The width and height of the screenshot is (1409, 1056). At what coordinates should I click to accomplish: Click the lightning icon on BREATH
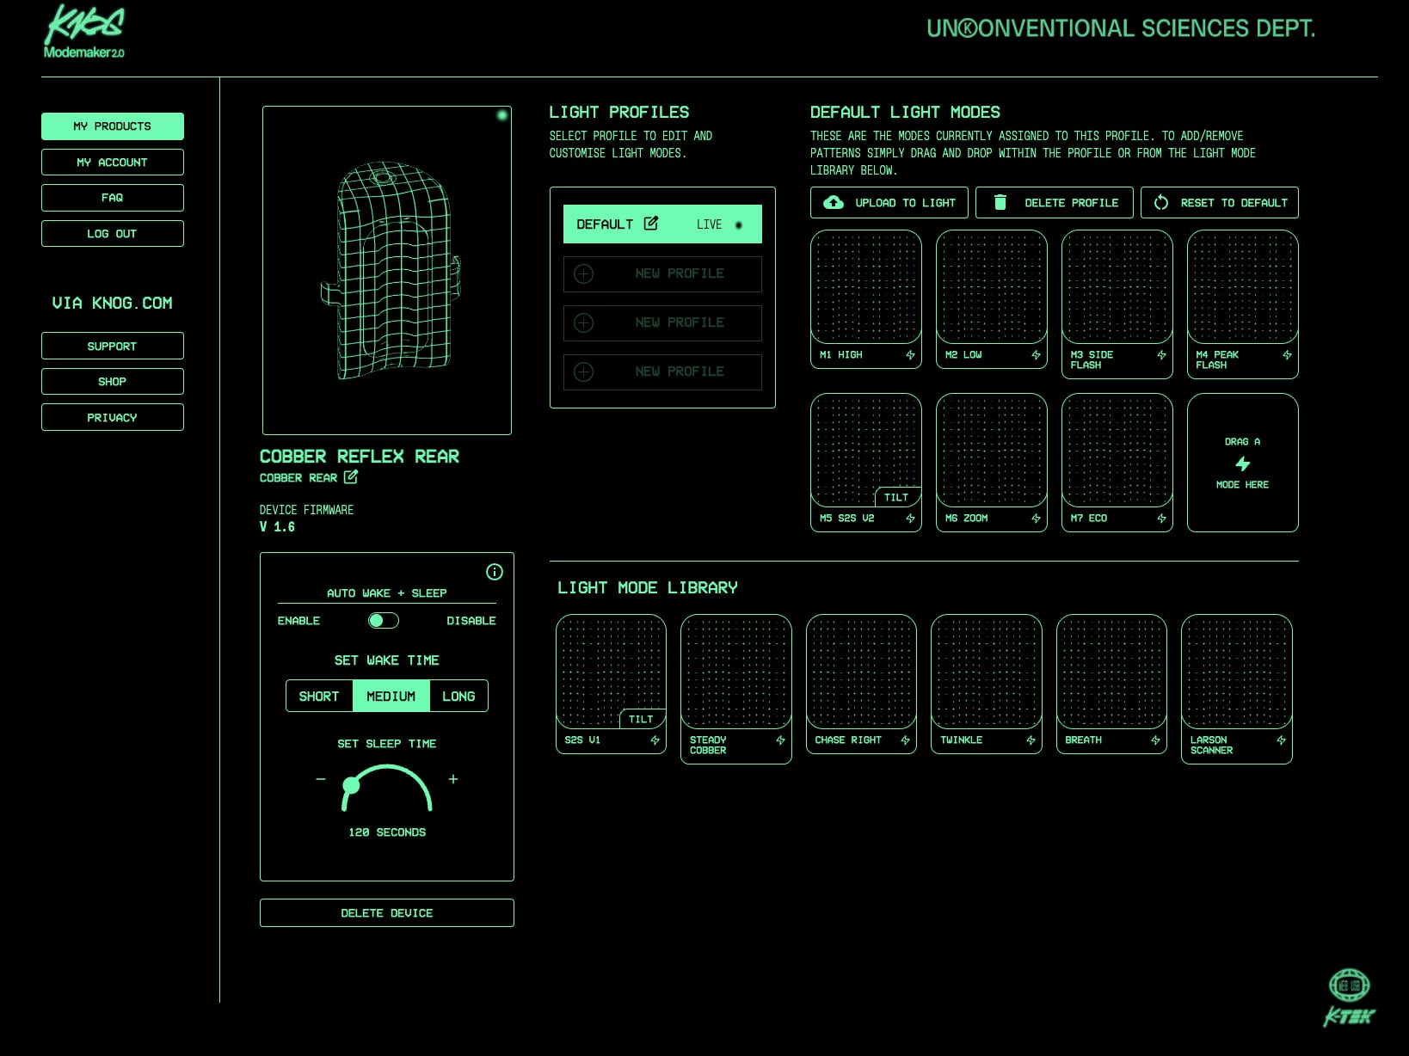[x=1155, y=740]
